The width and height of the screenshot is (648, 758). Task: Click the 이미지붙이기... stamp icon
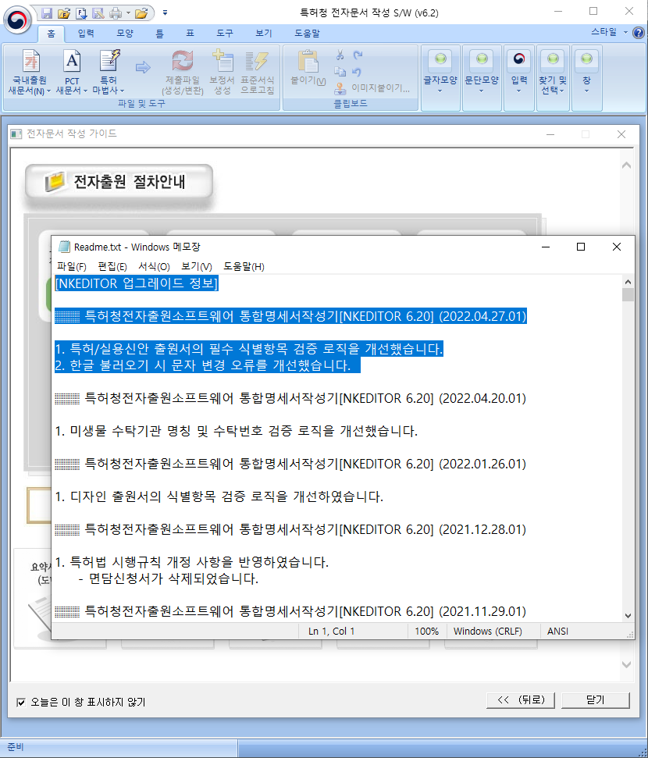coord(340,88)
